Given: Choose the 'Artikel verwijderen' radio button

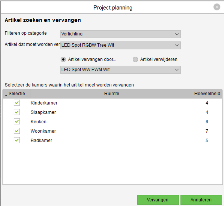Looking at the screenshot, I should tap(135, 60).
